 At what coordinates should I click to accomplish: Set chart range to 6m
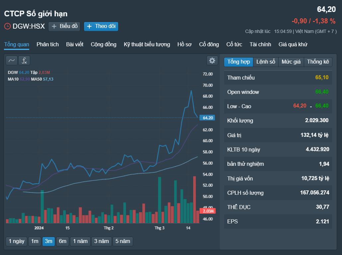(63, 241)
